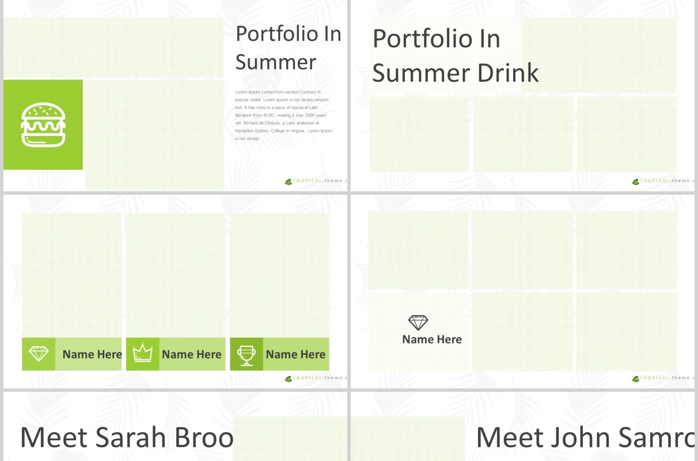This screenshot has width=698, height=461.
Task: Click the crown icon
Action: [x=142, y=353]
